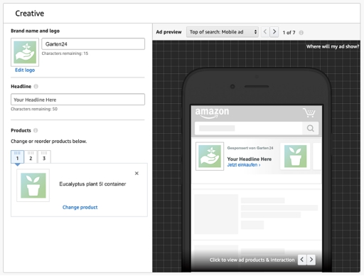Click the Edit logo link
The height and width of the screenshot is (276, 364).
(25, 70)
